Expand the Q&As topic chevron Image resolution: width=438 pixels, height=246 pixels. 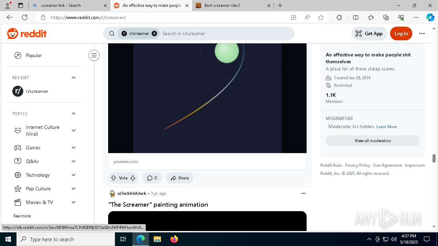(74, 161)
